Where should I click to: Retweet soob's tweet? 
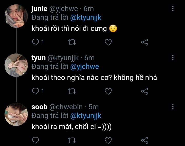72,140
